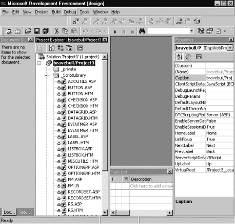The width and height of the screenshot is (235, 224).
Task: Open Property Pages icon in Properties panel
Action: pyautogui.click(x=199, y=57)
